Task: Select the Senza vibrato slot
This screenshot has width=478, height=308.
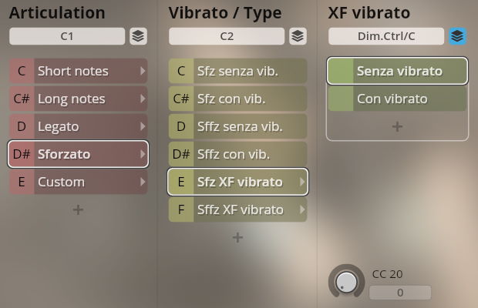Action: click(397, 71)
